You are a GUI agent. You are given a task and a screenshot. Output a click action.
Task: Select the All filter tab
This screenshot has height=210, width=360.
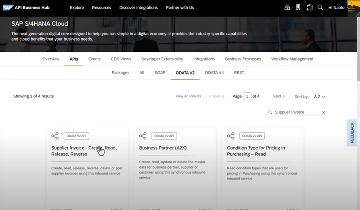click(142, 73)
